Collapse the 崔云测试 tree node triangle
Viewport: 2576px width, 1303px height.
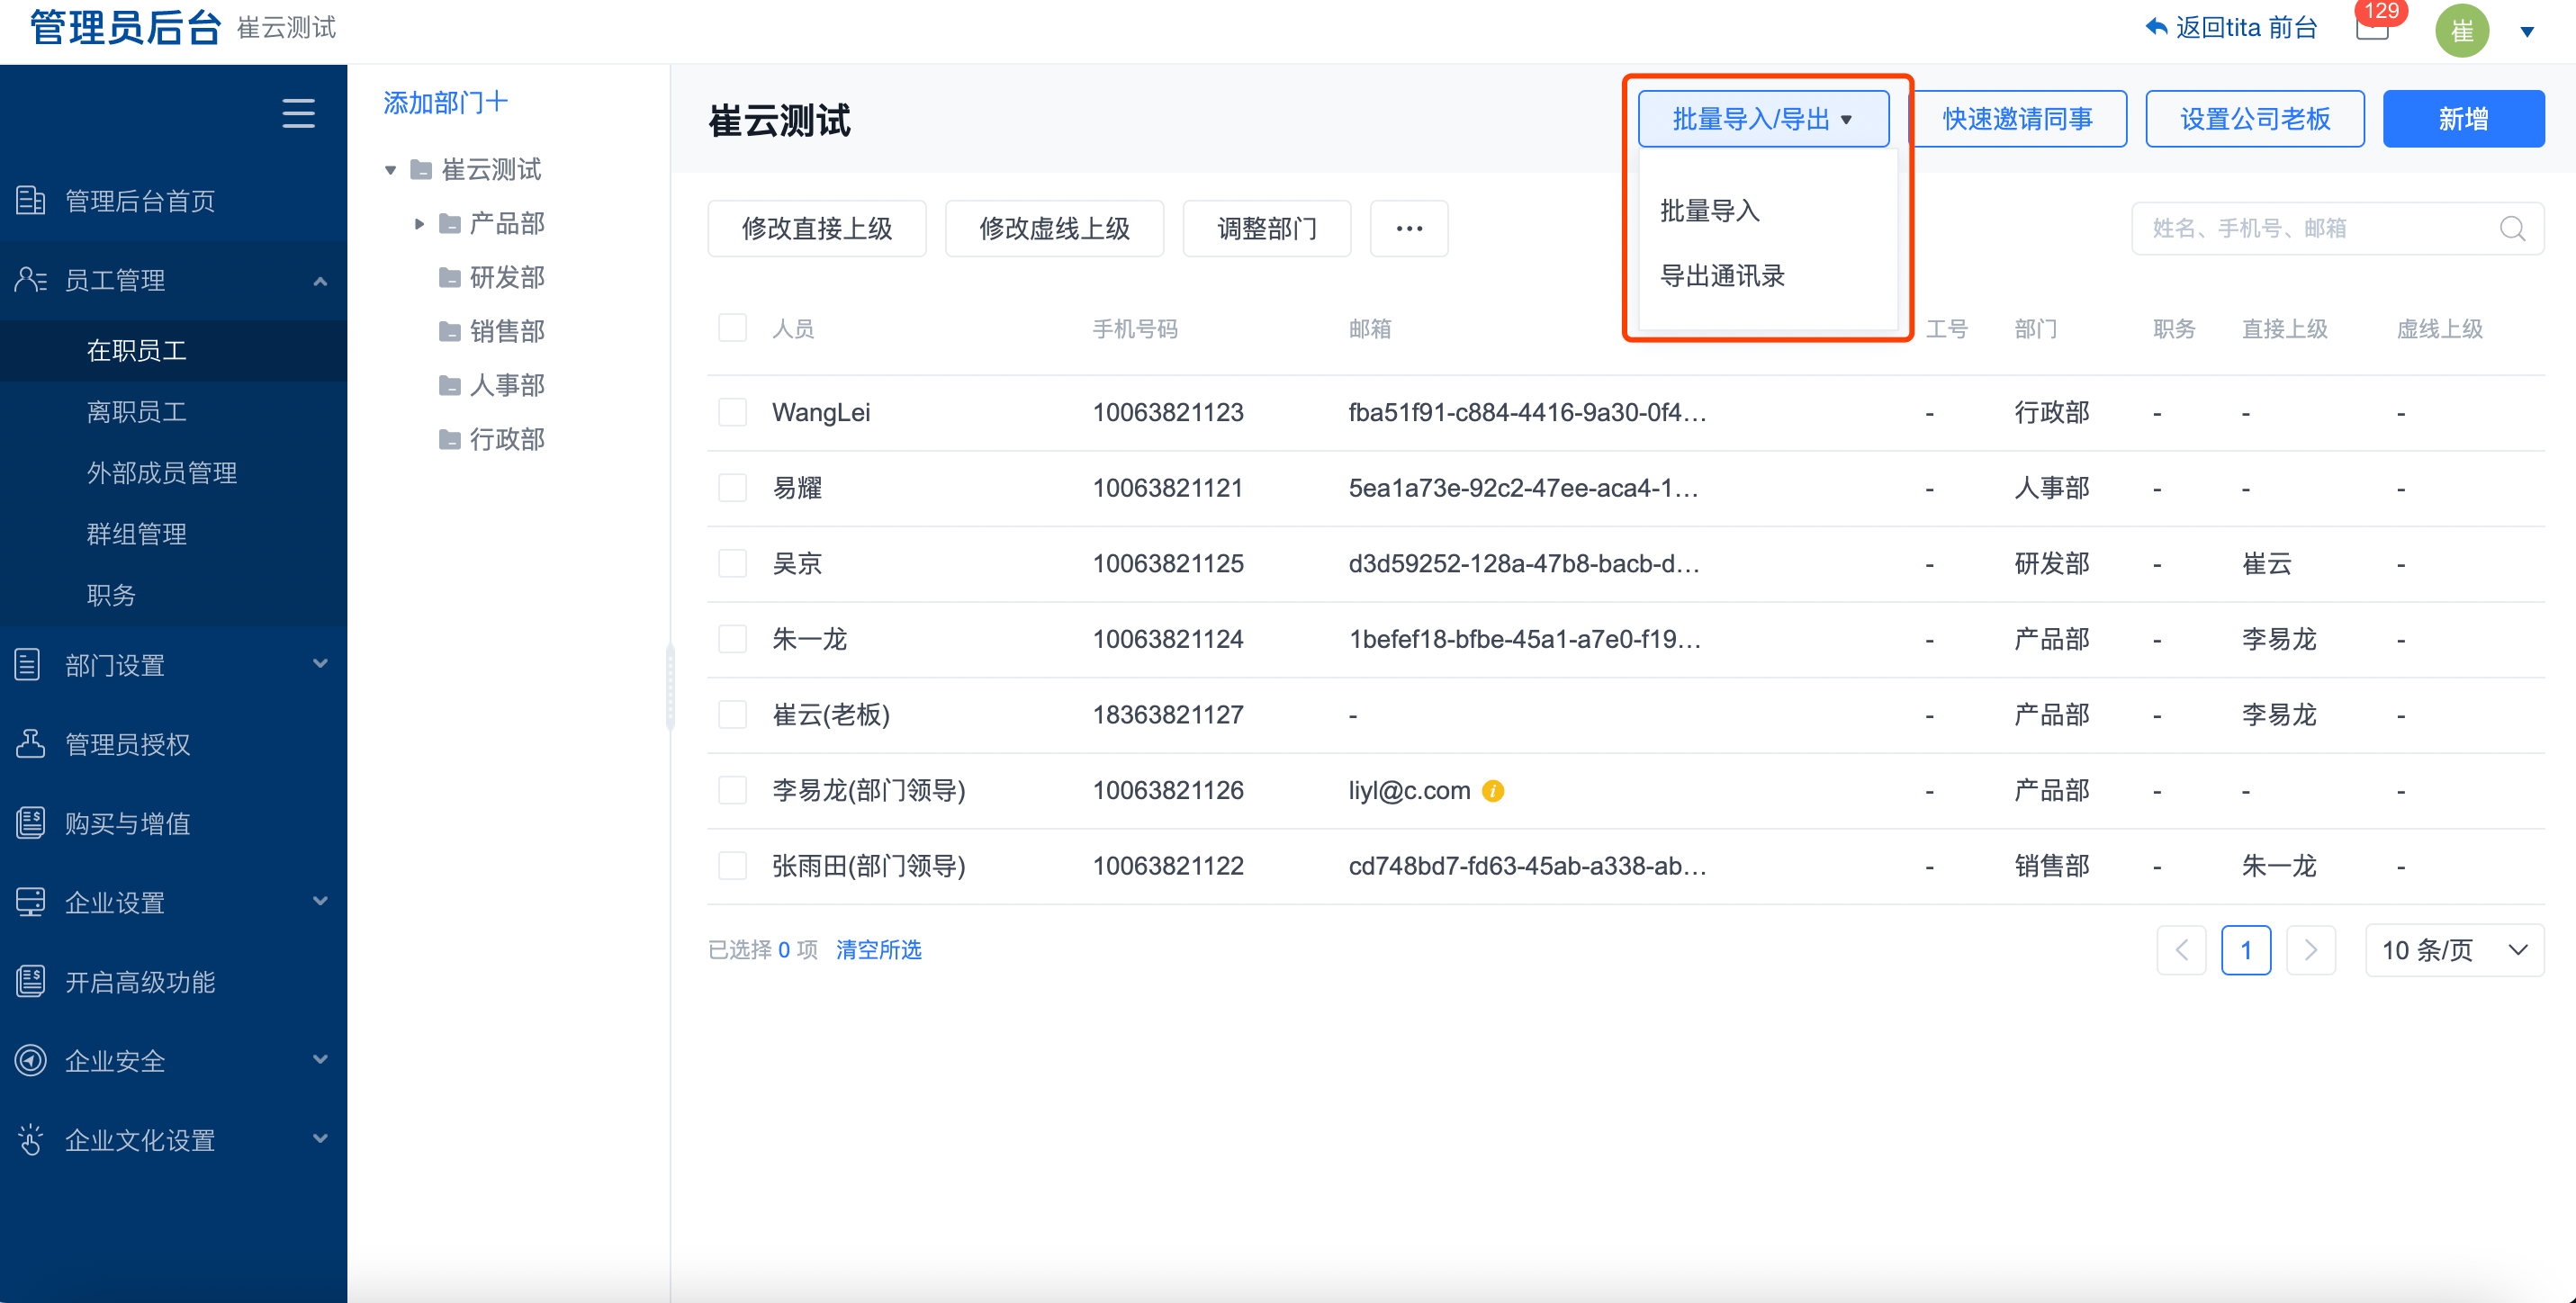[x=391, y=170]
